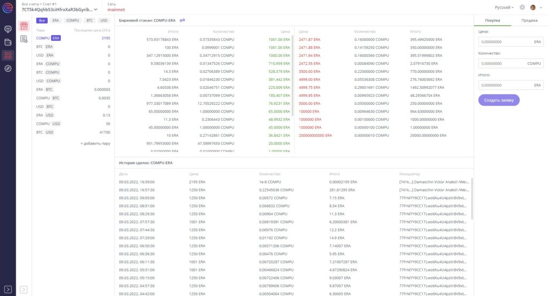Open the monitor chart icon in the dark sidebar

point(8,29)
